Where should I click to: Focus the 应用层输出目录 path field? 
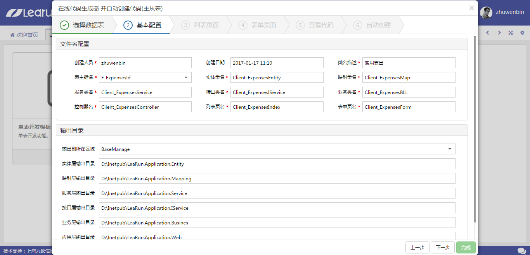coord(277,236)
